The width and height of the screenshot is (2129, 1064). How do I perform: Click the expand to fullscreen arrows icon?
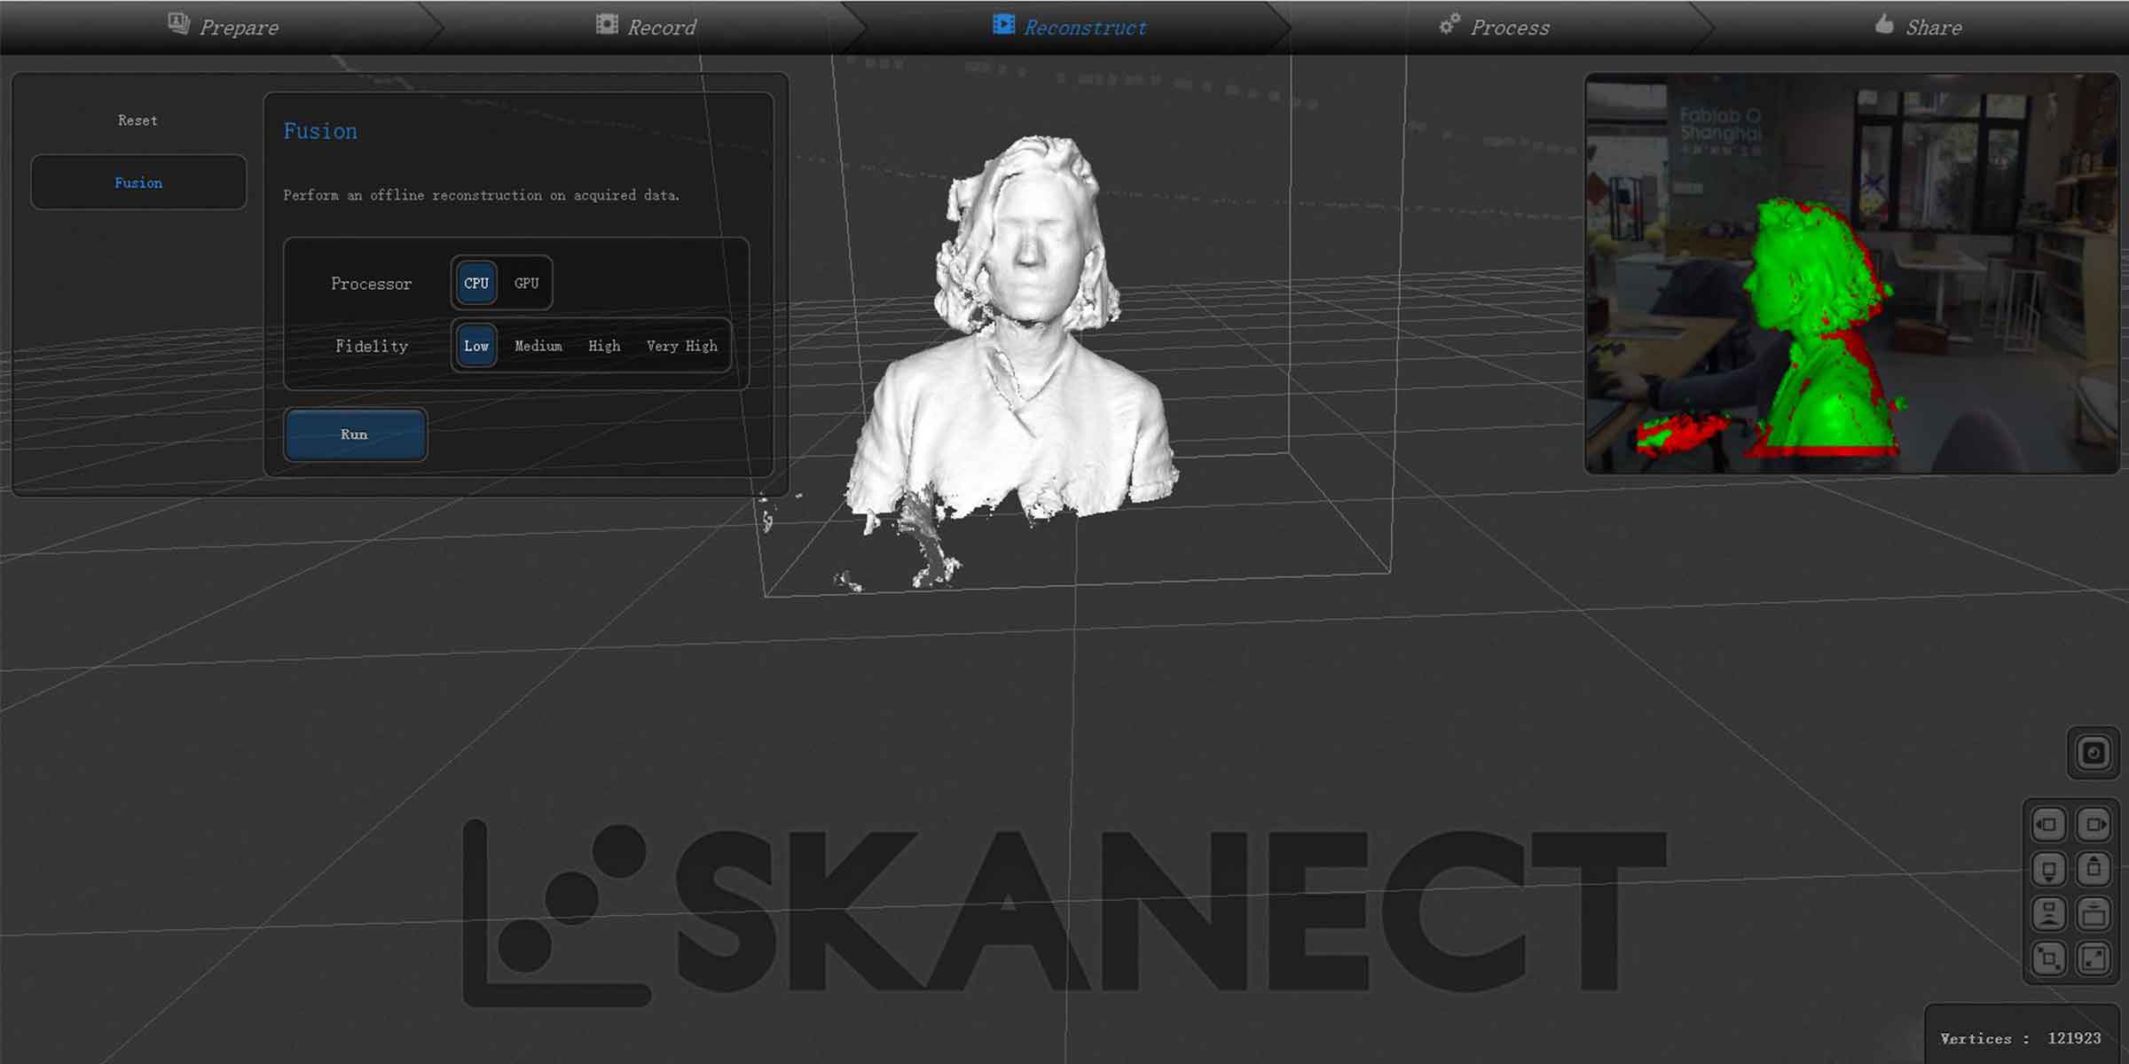[2094, 958]
